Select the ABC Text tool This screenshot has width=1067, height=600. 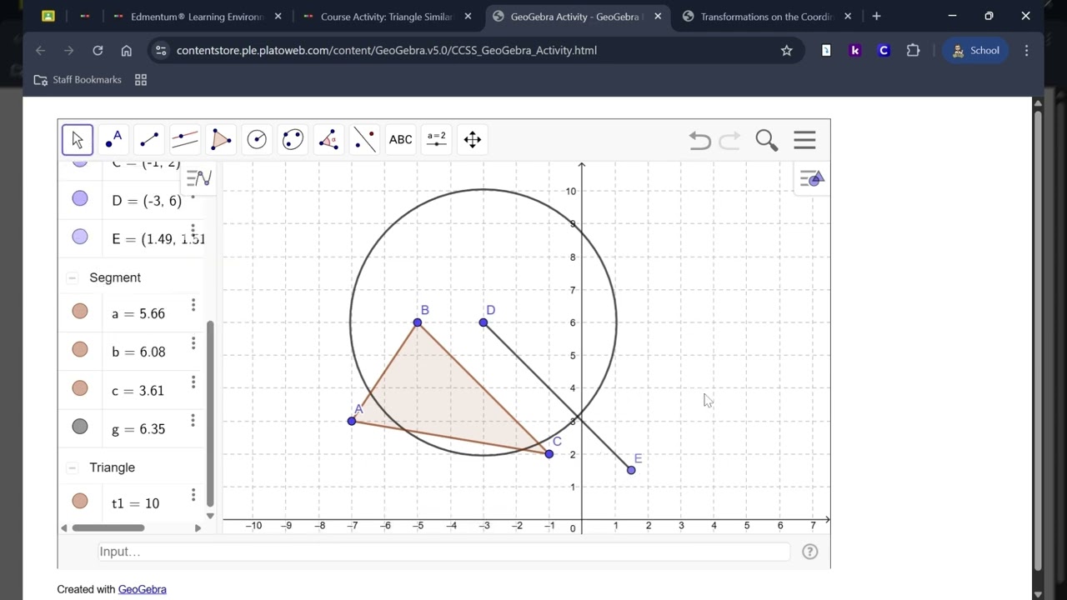(x=400, y=139)
